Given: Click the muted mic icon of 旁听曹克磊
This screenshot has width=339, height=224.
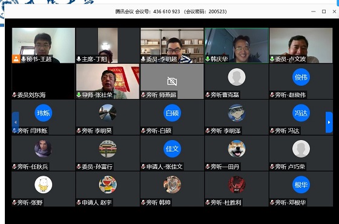Looking at the screenshot, I should [208, 95].
